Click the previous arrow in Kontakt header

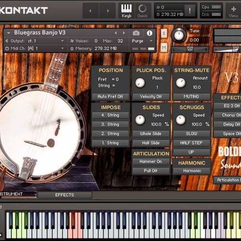click(x=90, y=11)
